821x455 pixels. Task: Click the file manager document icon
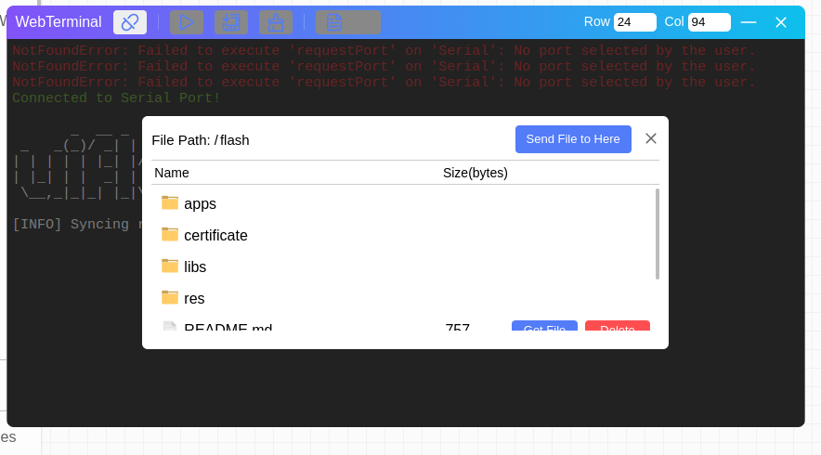point(348,22)
